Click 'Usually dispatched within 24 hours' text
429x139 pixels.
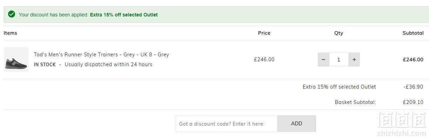tap(108, 64)
